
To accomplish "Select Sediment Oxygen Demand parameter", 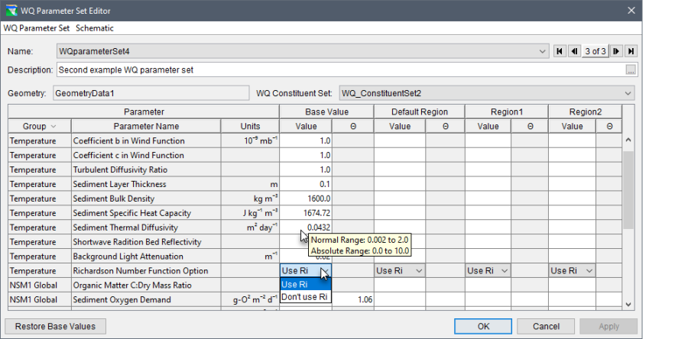I will click(146, 299).
